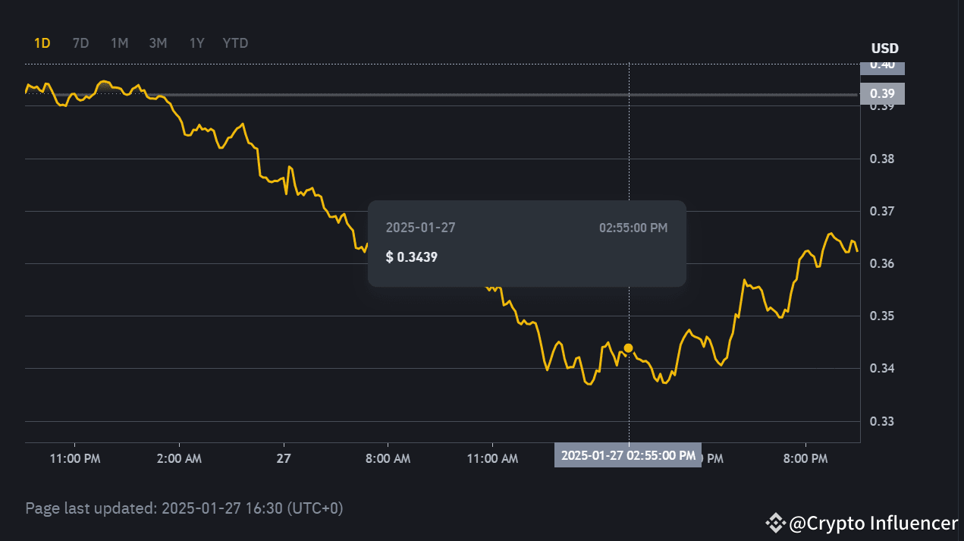Click the price tooltip showing $0.3439
This screenshot has height=541, width=964.
(527, 243)
